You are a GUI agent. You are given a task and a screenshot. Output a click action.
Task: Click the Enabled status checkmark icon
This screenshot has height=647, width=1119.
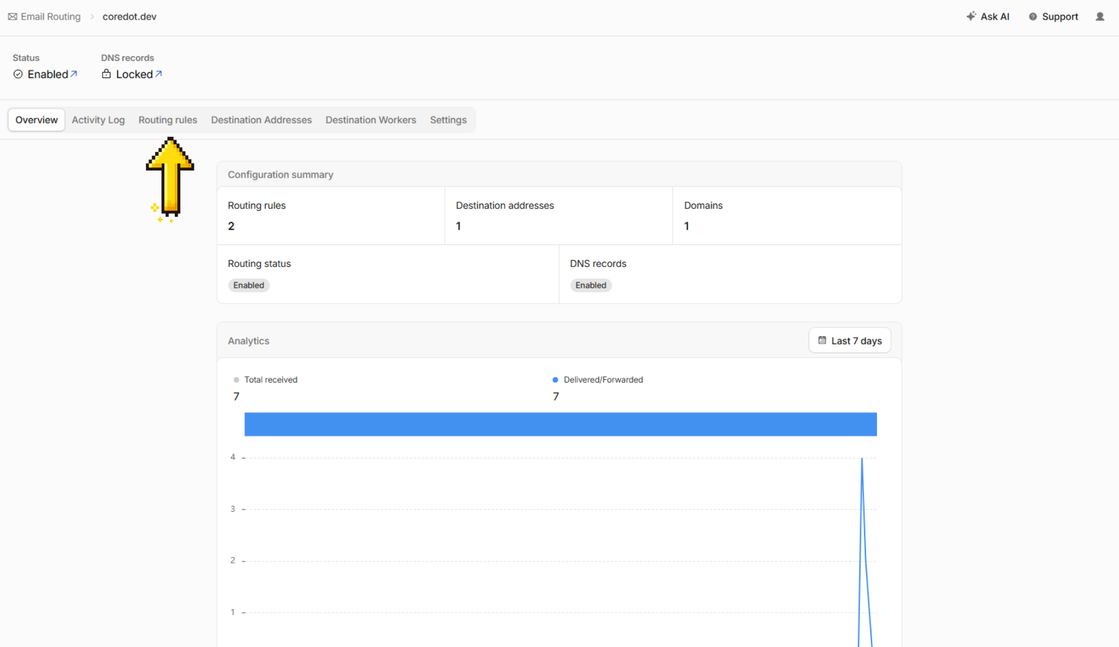18,74
